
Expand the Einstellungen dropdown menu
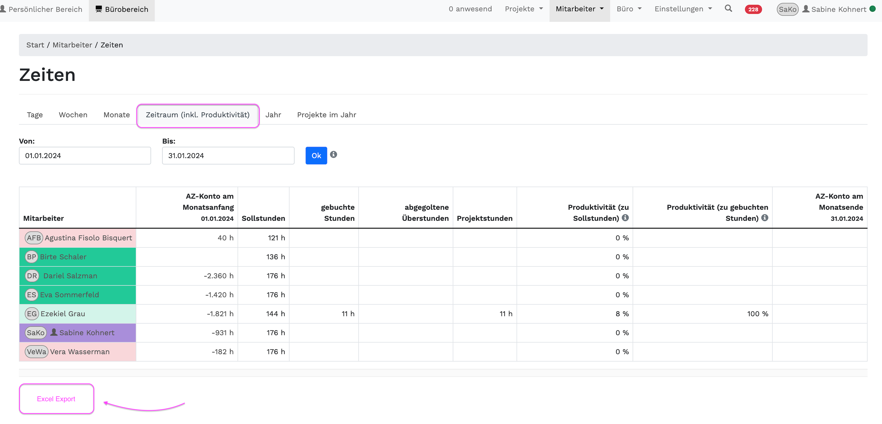point(683,9)
